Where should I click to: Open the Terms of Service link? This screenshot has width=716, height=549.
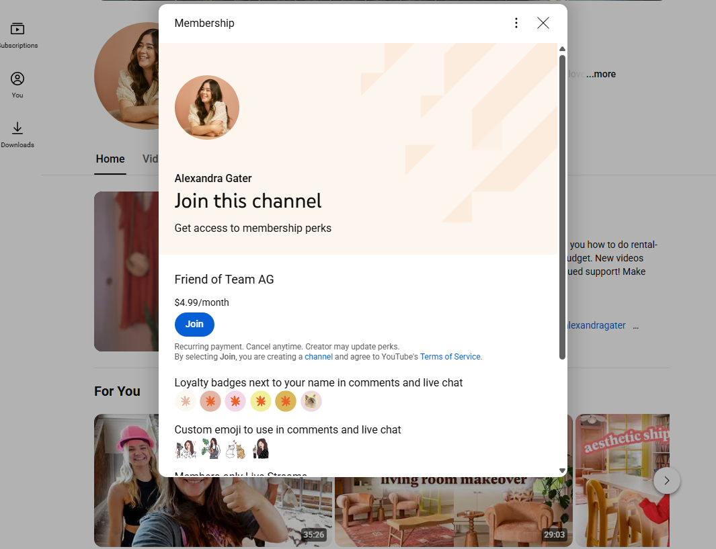tap(450, 357)
